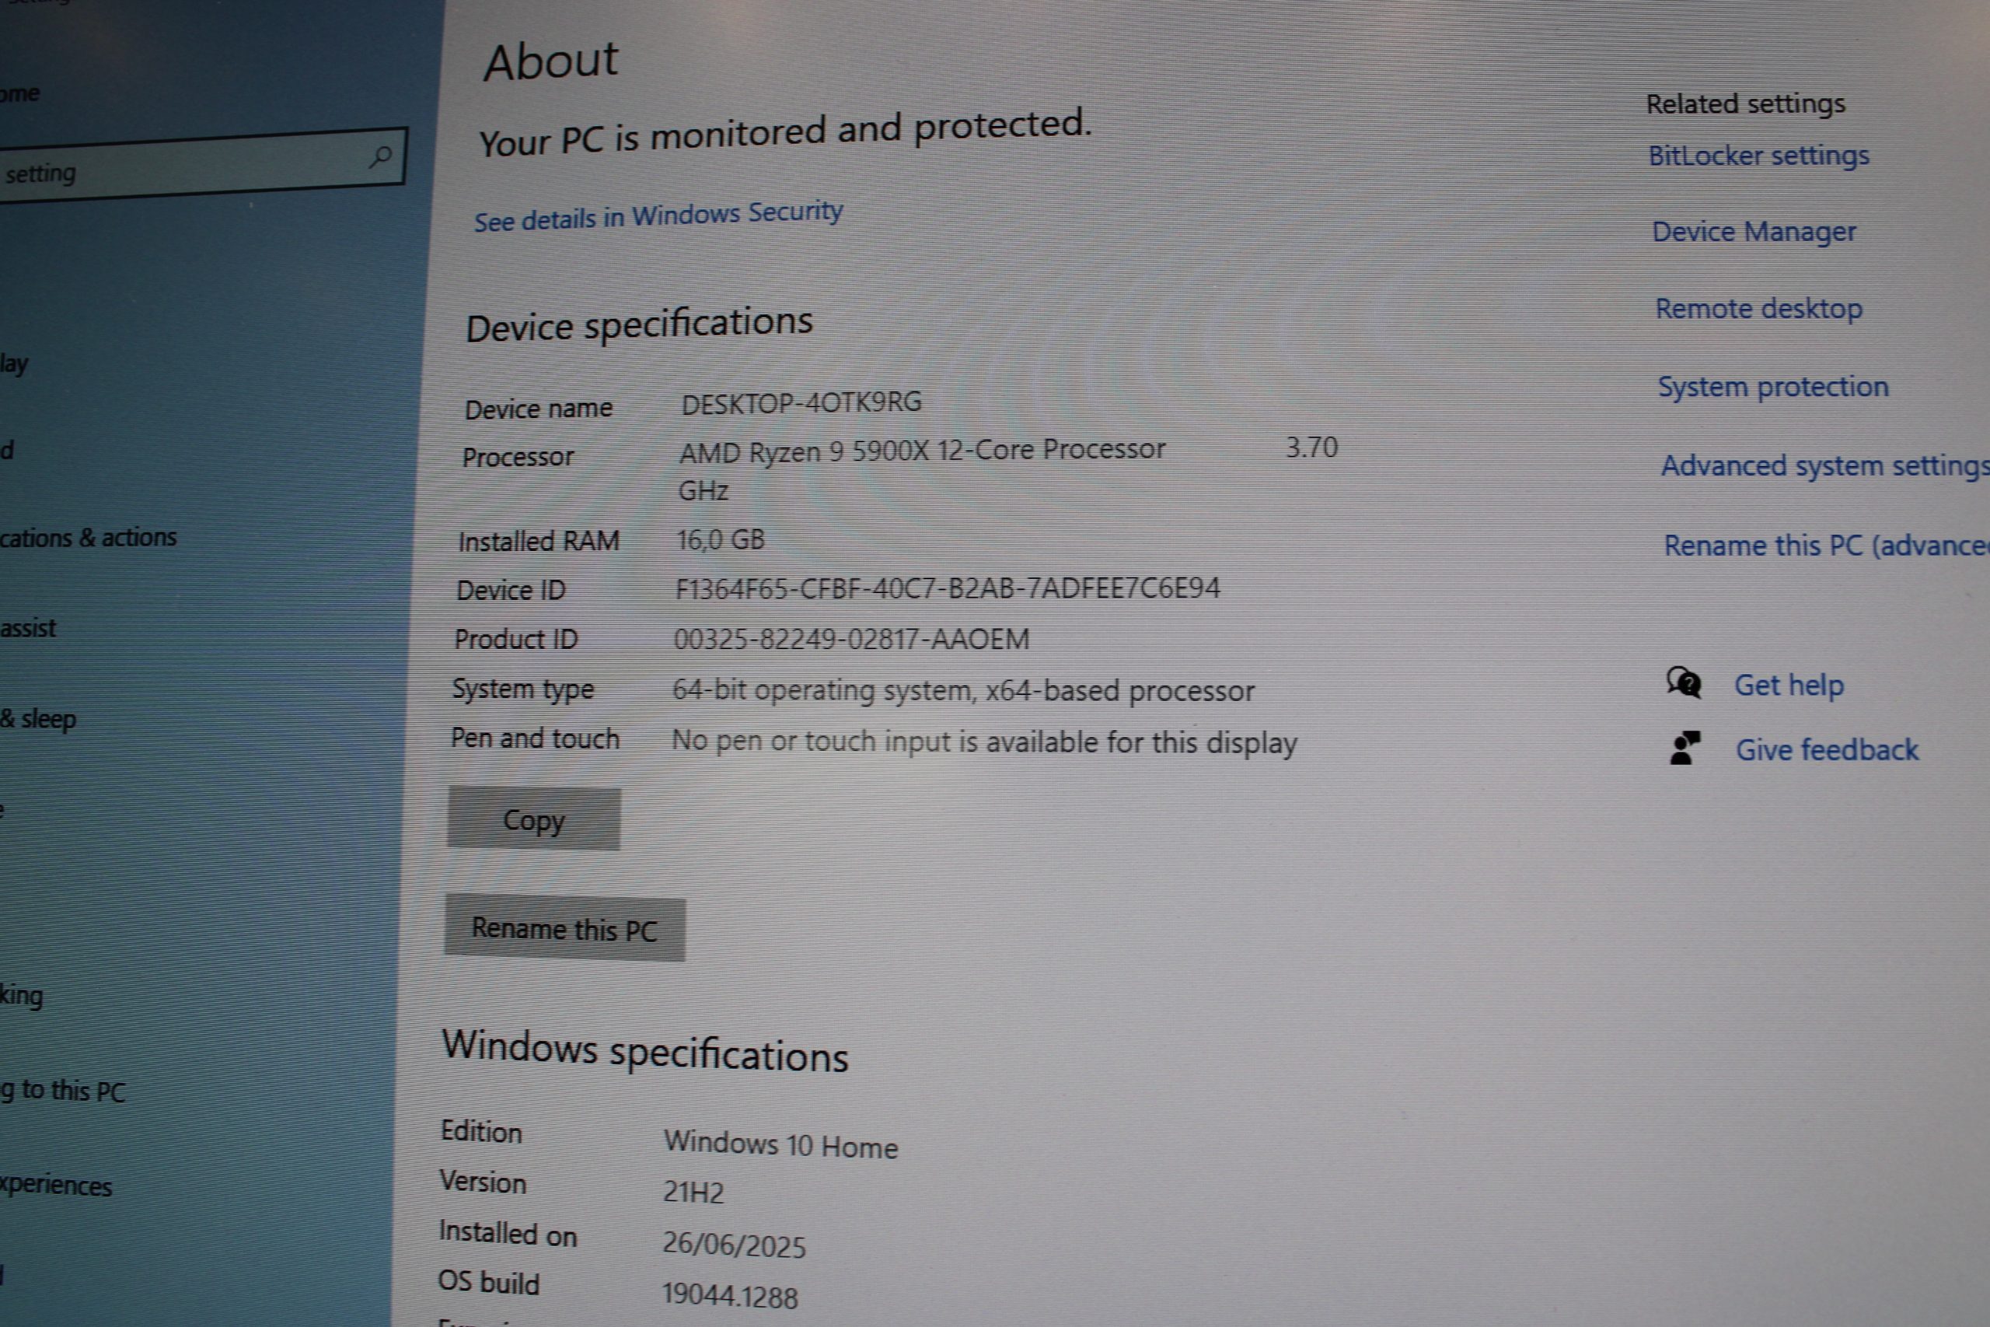Click the Edition label
1990x1327 pixels.
click(x=481, y=1132)
